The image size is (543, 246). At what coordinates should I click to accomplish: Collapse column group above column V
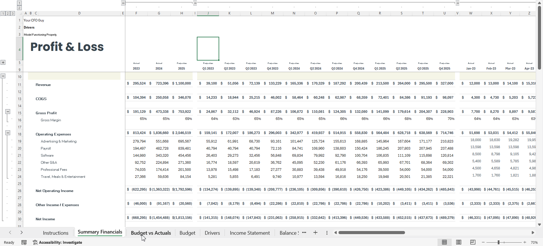tap(457, 3)
